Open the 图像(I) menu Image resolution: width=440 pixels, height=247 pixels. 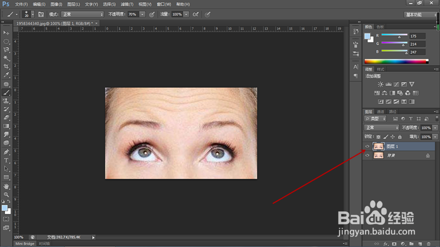(x=57, y=4)
